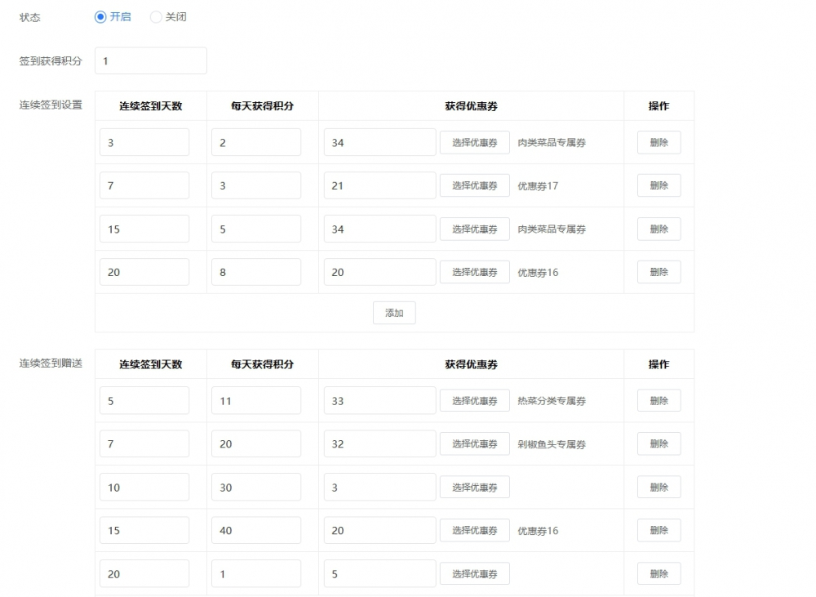Click 选择优惠券 beside 优惠券17

475,185
